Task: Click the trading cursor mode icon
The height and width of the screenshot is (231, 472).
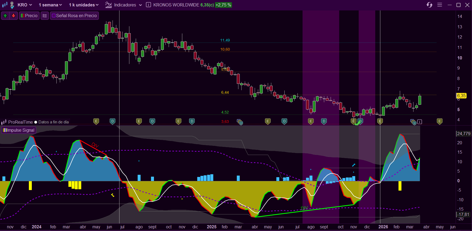Action: point(12,5)
